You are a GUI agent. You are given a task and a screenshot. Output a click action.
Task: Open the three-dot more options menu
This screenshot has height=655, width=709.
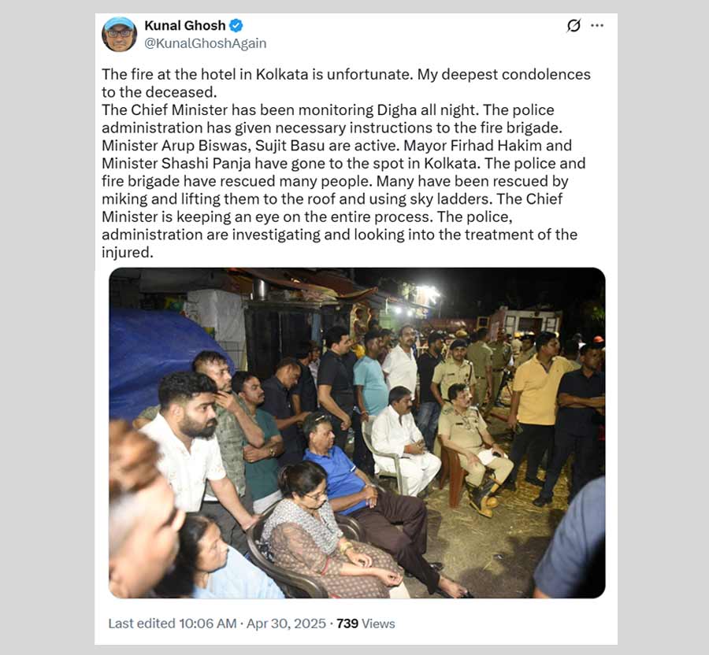point(597,26)
